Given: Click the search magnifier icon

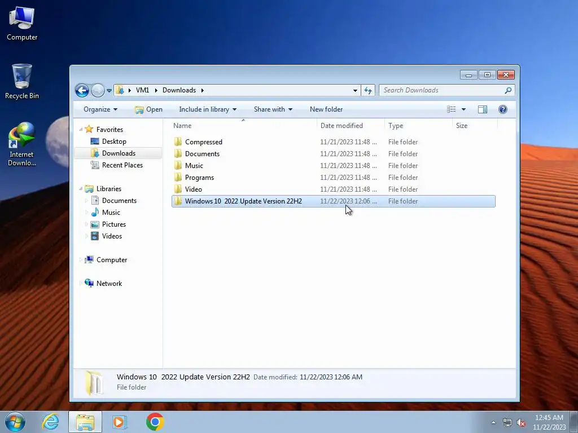Looking at the screenshot, I should [x=509, y=90].
